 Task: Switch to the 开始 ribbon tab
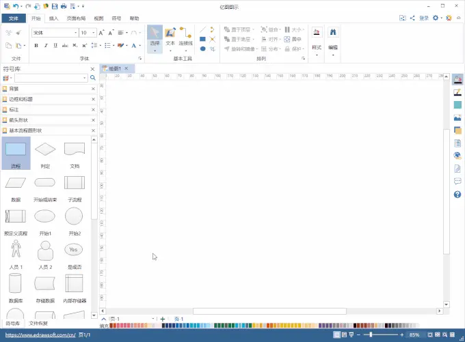[36, 18]
